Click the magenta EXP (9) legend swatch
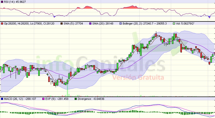Screen dimensions: 215x118 pos(43,99)
